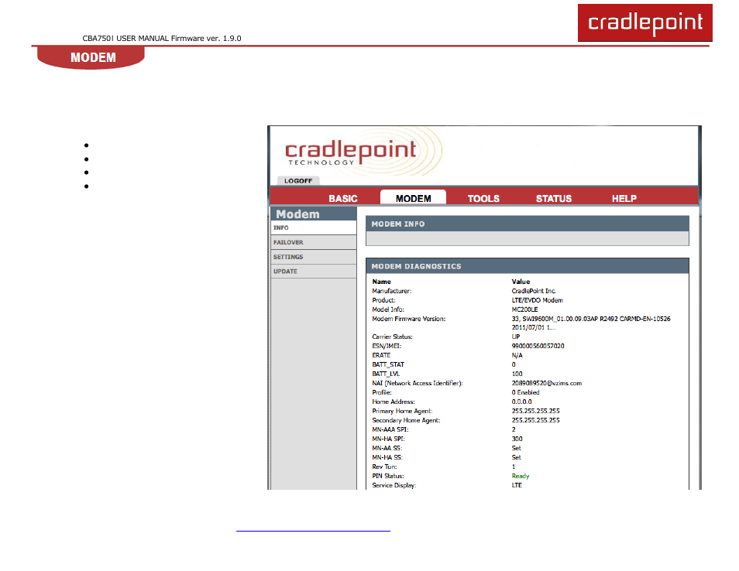739x571 pixels.
Task: Click the BATT_STAT label
Action: click(388, 364)
